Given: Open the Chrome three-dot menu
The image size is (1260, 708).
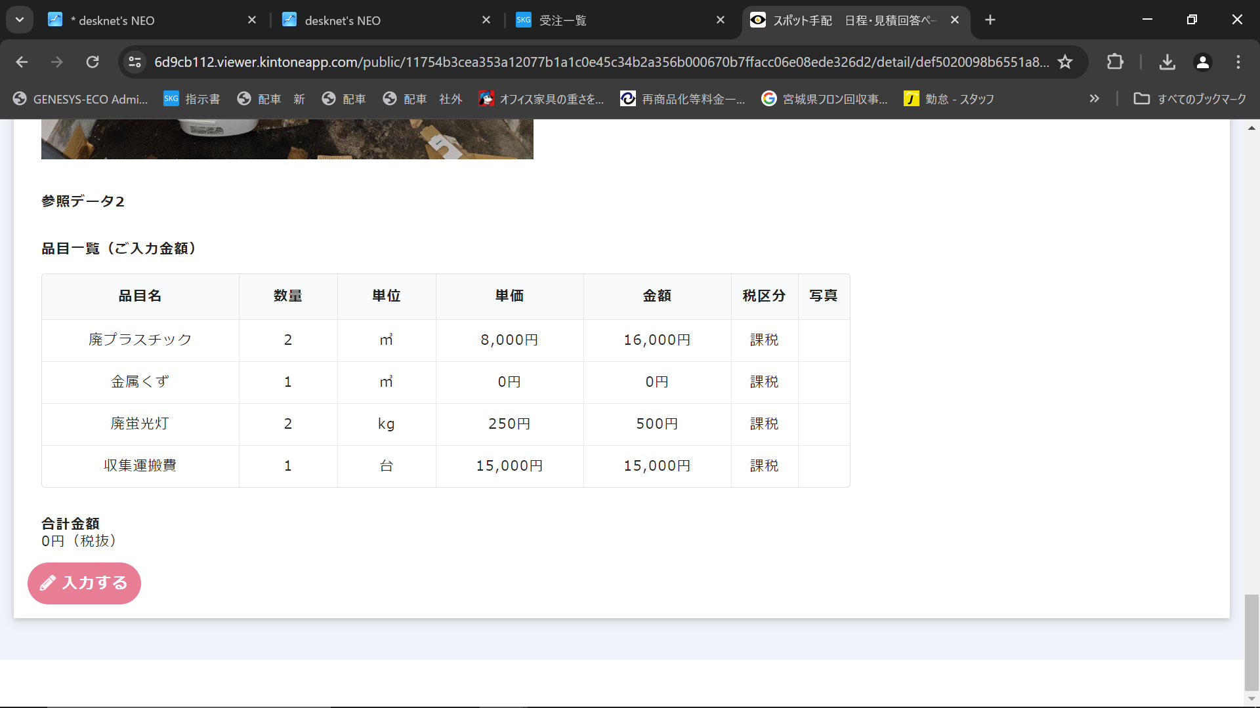Looking at the screenshot, I should pyautogui.click(x=1238, y=62).
